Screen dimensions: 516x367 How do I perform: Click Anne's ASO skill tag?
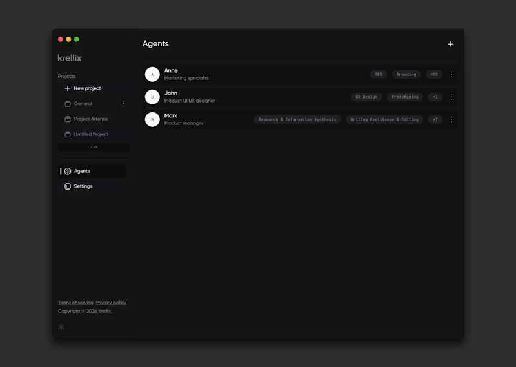point(434,74)
